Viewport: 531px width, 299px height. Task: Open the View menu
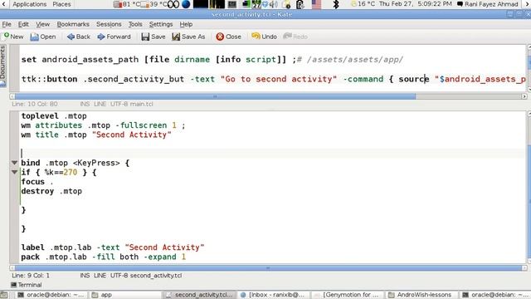coord(42,24)
